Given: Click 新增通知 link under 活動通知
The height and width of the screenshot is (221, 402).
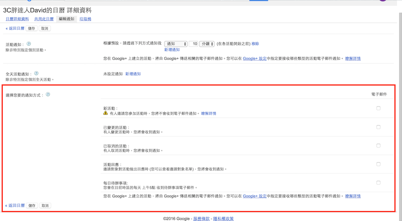Looking at the screenshot, I should click(172, 49).
